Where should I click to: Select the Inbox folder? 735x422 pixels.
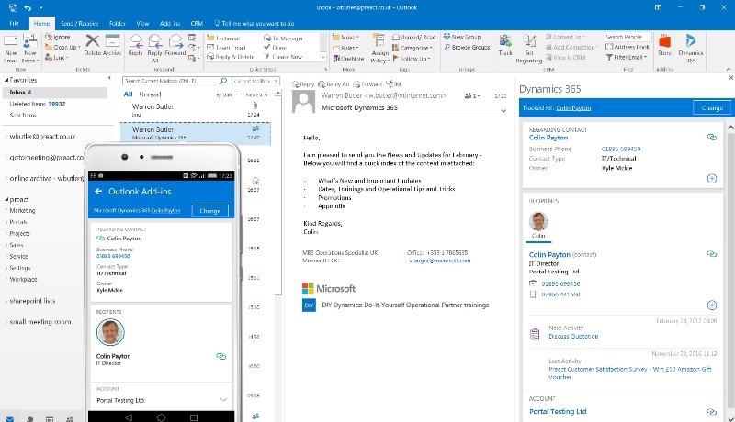pos(55,92)
